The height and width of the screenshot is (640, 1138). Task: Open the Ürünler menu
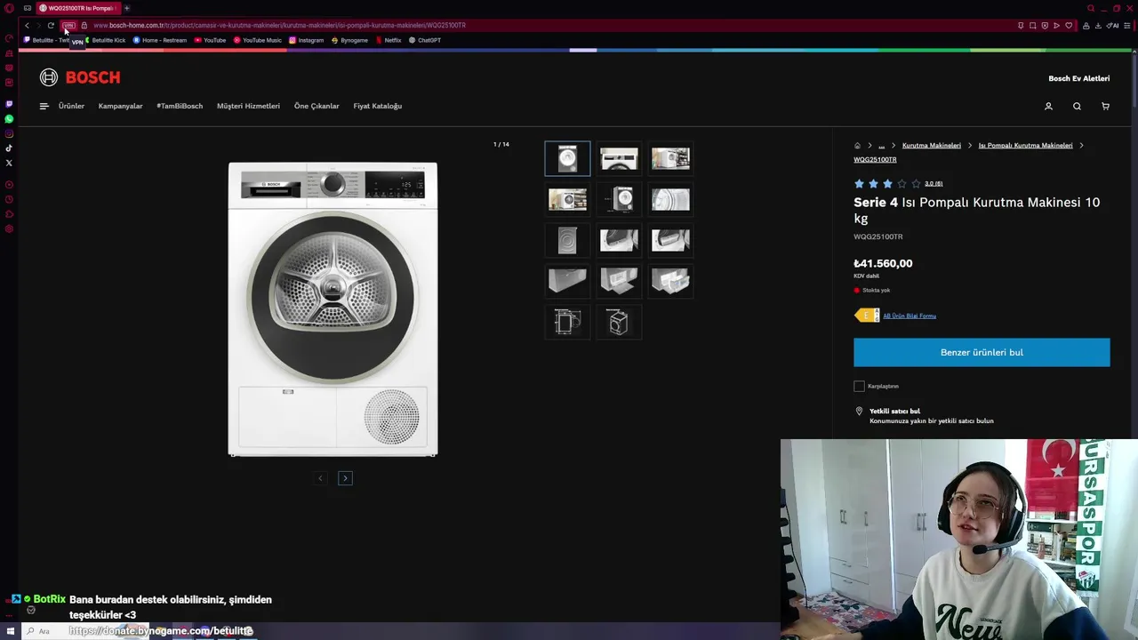pos(71,106)
